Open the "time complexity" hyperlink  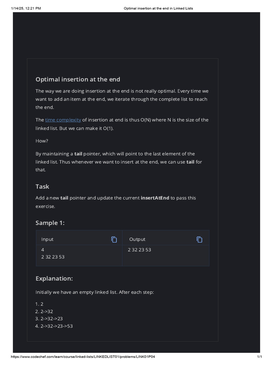pos(63,120)
